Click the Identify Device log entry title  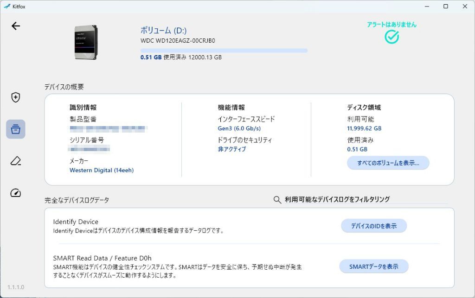tap(76, 222)
